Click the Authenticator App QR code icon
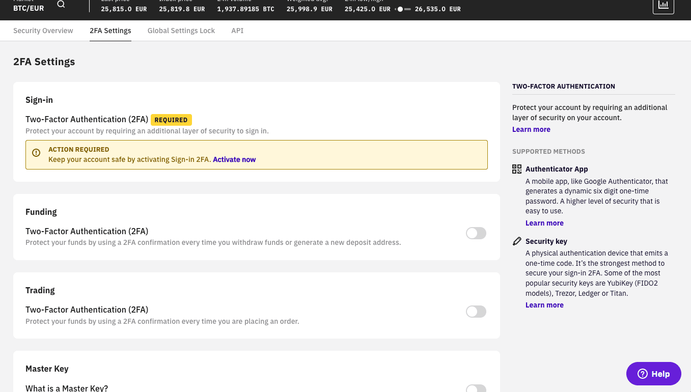This screenshot has width=691, height=392. 517,169
